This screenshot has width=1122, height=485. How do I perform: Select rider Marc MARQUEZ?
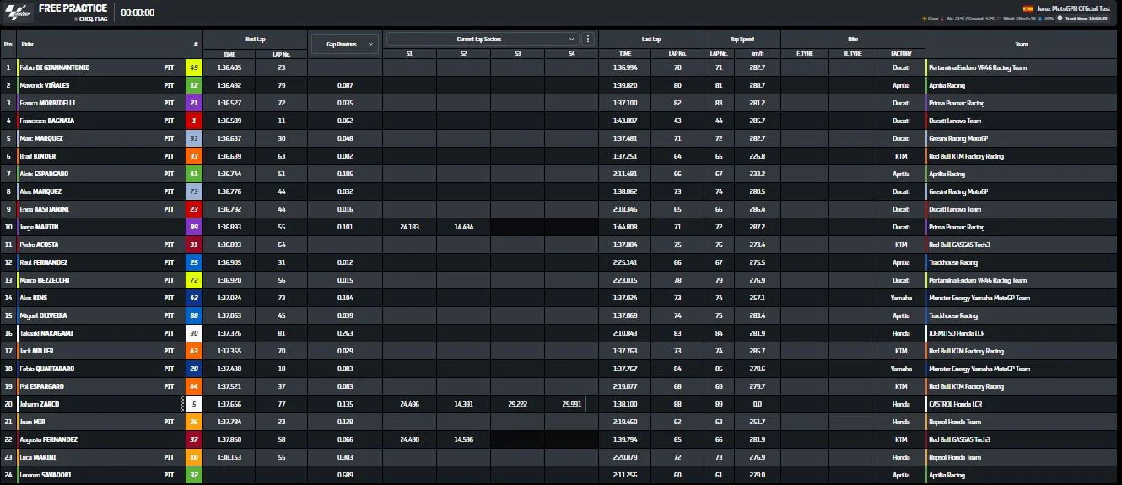(x=41, y=138)
